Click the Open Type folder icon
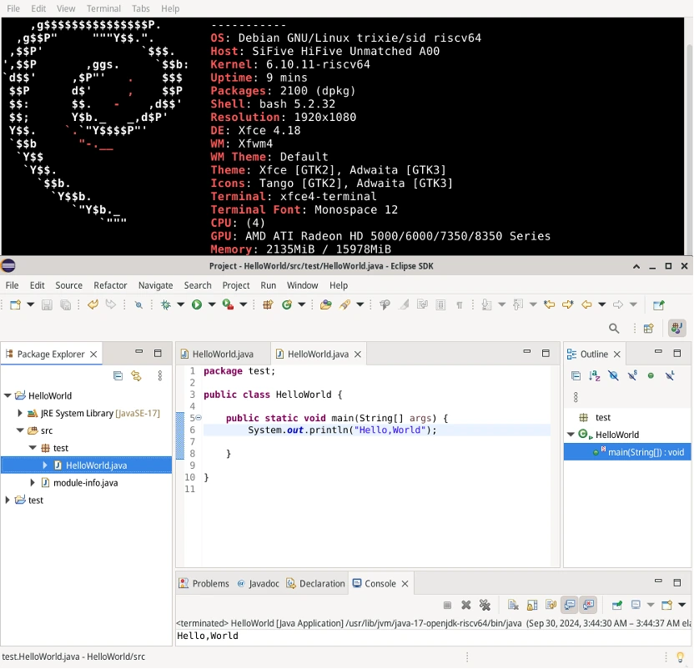 [x=326, y=304]
